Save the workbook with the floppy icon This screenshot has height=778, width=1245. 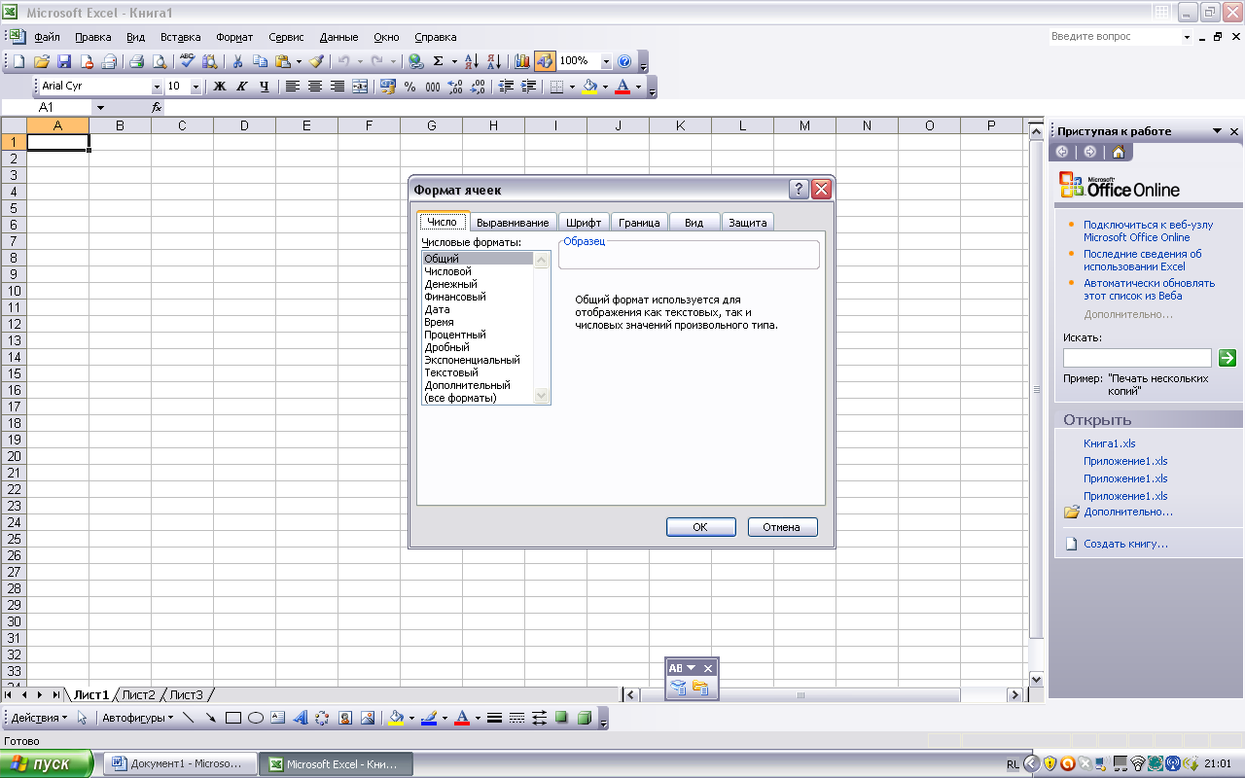(64, 61)
